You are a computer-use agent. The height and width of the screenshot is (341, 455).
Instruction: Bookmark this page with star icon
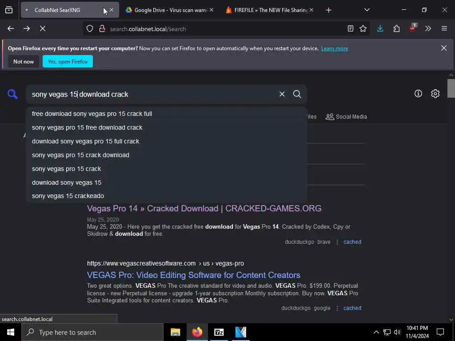(x=363, y=28)
